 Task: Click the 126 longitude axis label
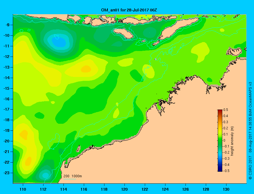click(x=185, y=189)
